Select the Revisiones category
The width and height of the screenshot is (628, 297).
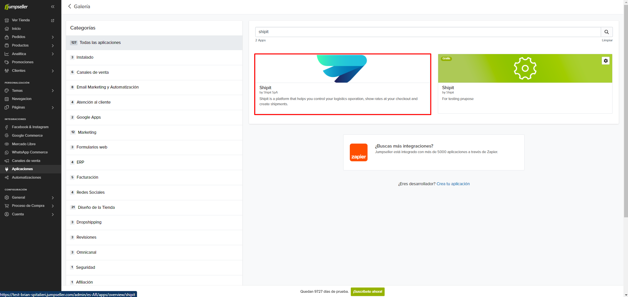coord(154,237)
